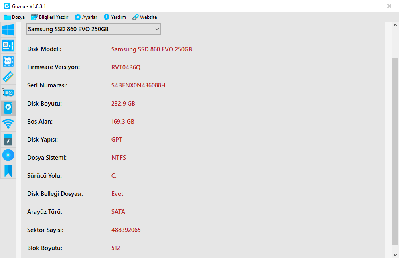Viewport: 399px width, 258px height.
Task: Click the Sürücü Yolu label
Action: point(45,176)
